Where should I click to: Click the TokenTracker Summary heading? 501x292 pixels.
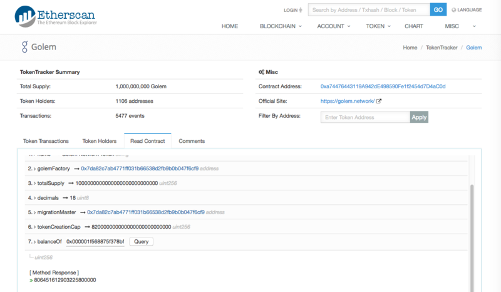point(50,72)
